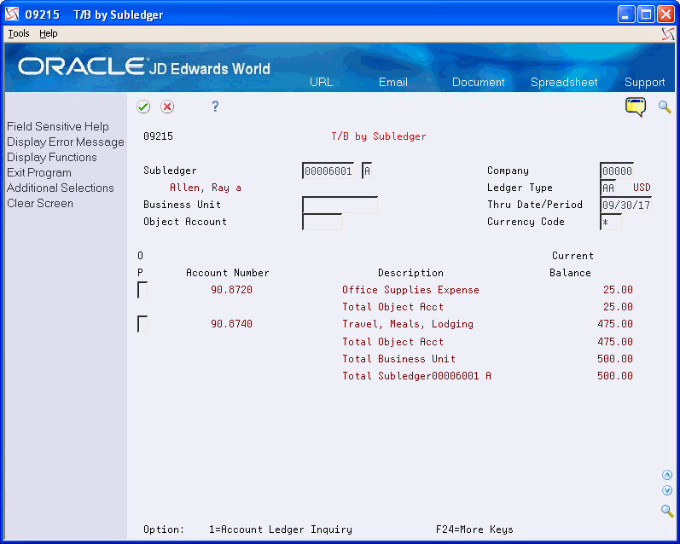Screen dimensions: 680x544
Task: Select Display Functions
Action: [x=51, y=158]
